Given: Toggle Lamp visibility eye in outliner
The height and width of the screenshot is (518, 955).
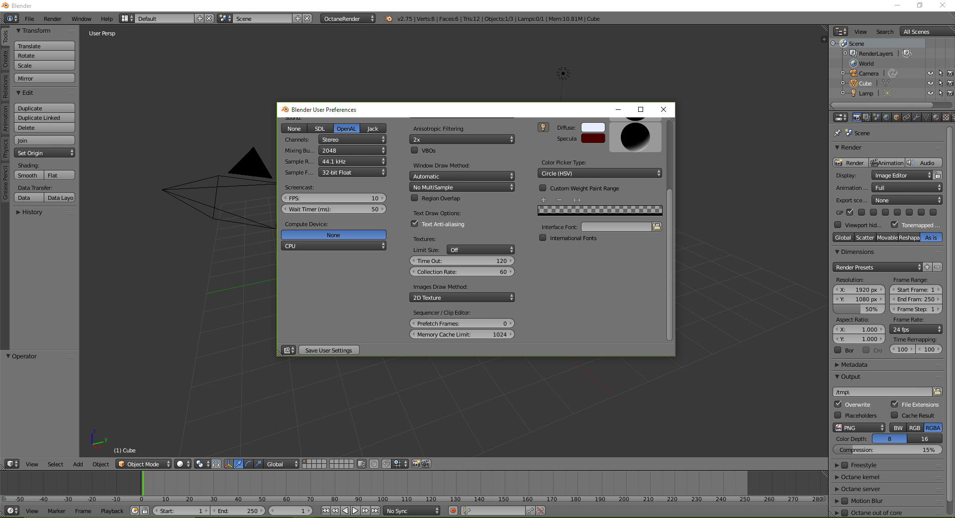Looking at the screenshot, I should 930,93.
